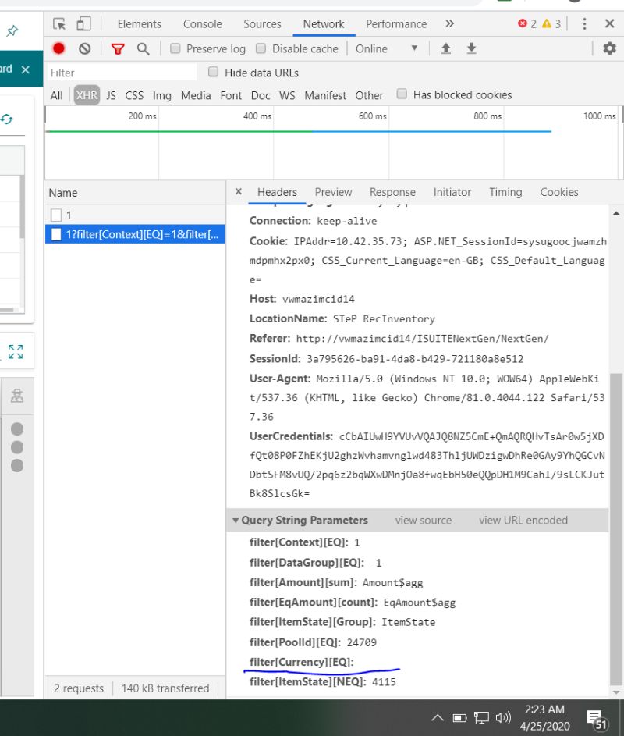
Task: Collapse the Query String Parameters section
Action: click(x=236, y=520)
